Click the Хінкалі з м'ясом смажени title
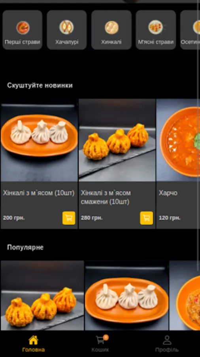The height and width of the screenshot is (357, 200). (106, 198)
